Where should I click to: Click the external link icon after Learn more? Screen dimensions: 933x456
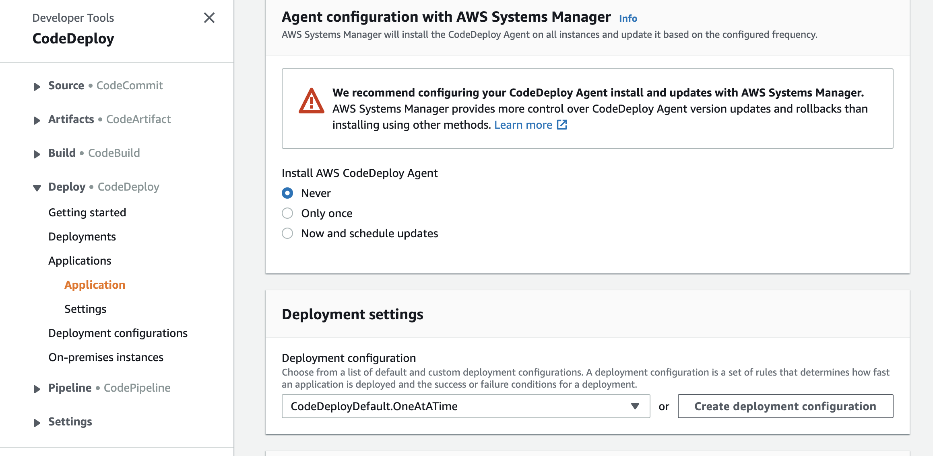(x=562, y=125)
